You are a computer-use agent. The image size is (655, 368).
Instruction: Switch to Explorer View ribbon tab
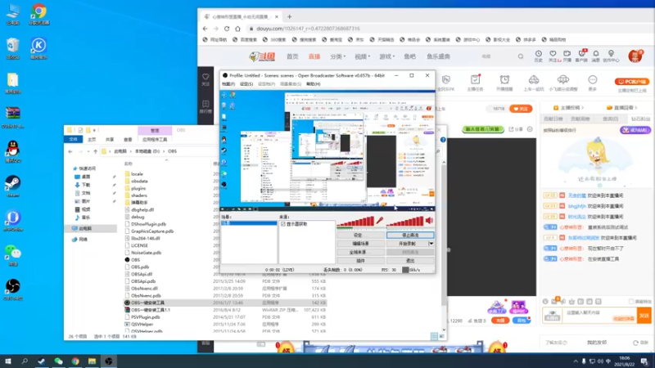pos(128,139)
